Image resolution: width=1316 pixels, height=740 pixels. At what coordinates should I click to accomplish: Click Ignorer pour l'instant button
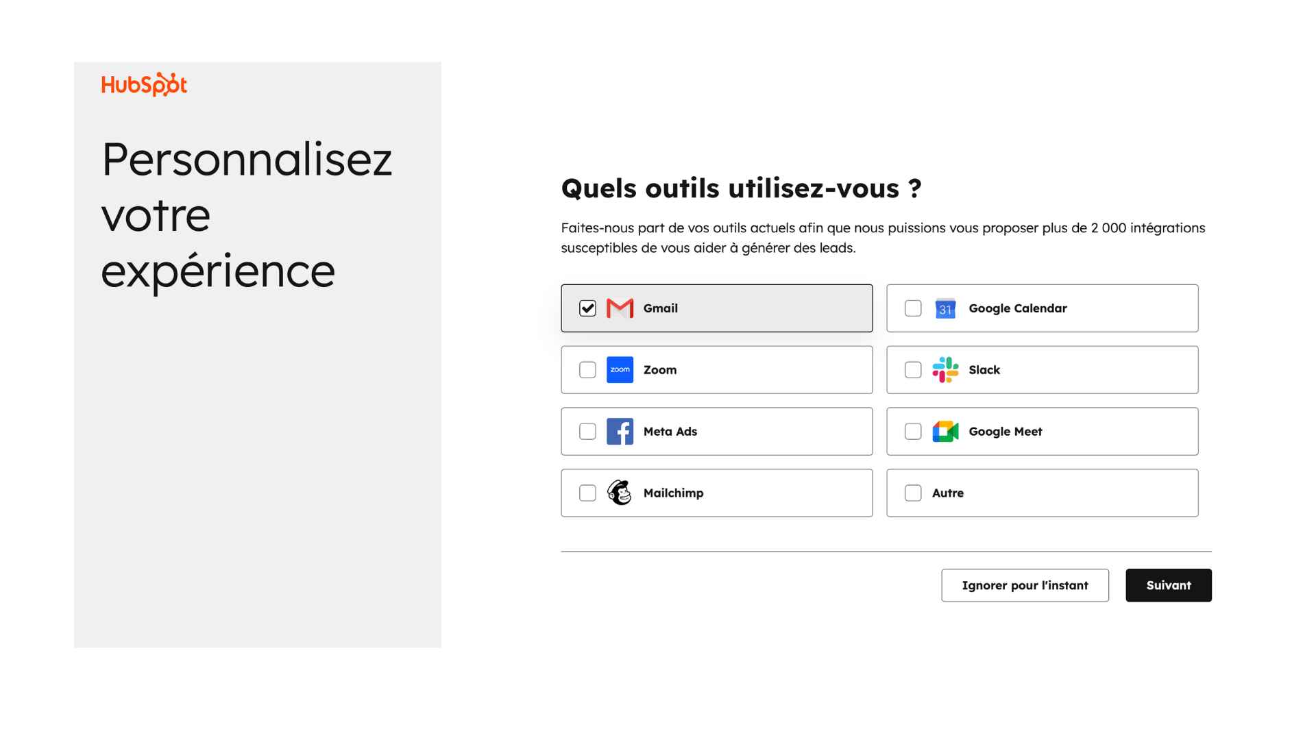tap(1025, 585)
